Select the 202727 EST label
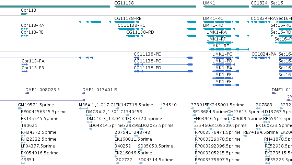This screenshot has height=165, width=292. pyautogui.click(x=124, y=160)
